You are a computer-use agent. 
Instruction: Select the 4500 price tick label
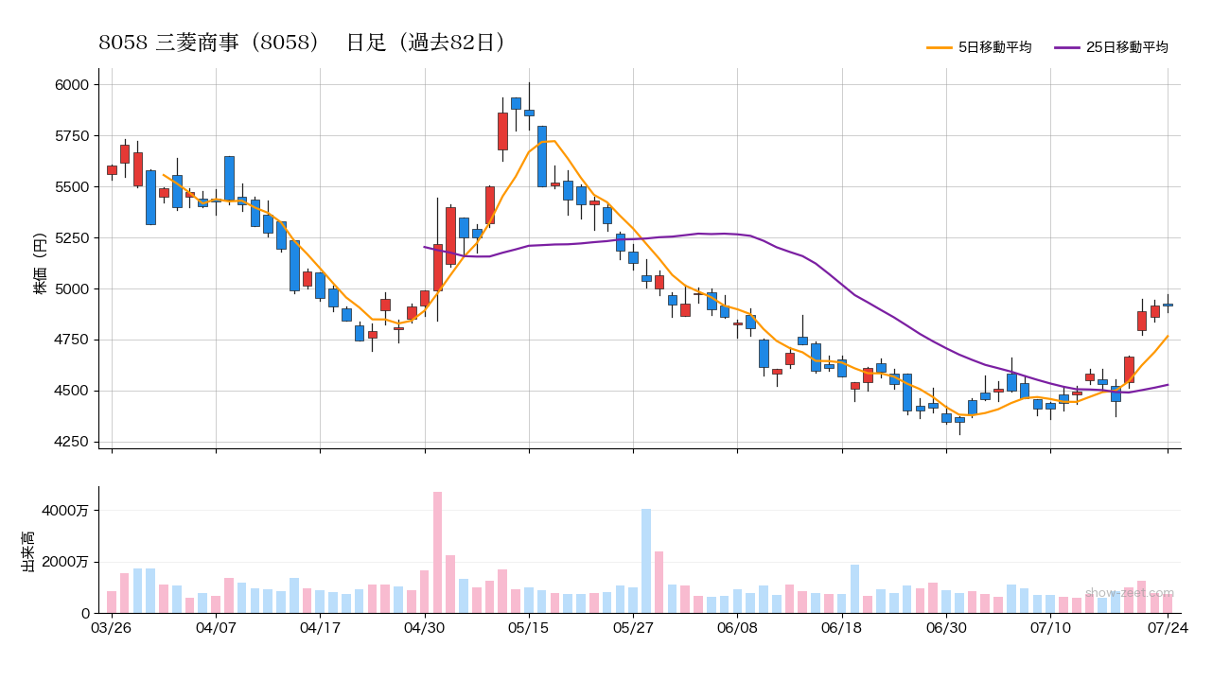click(72, 392)
